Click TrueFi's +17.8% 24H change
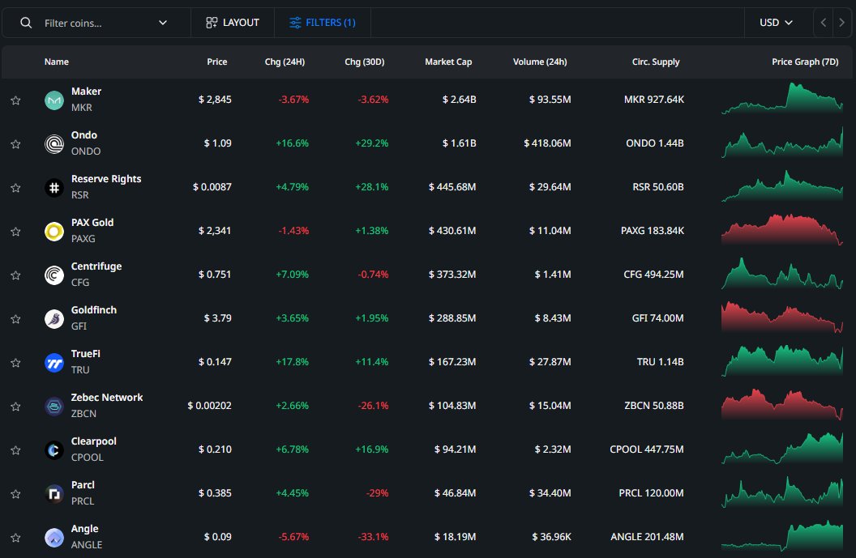The image size is (856, 558). [292, 362]
